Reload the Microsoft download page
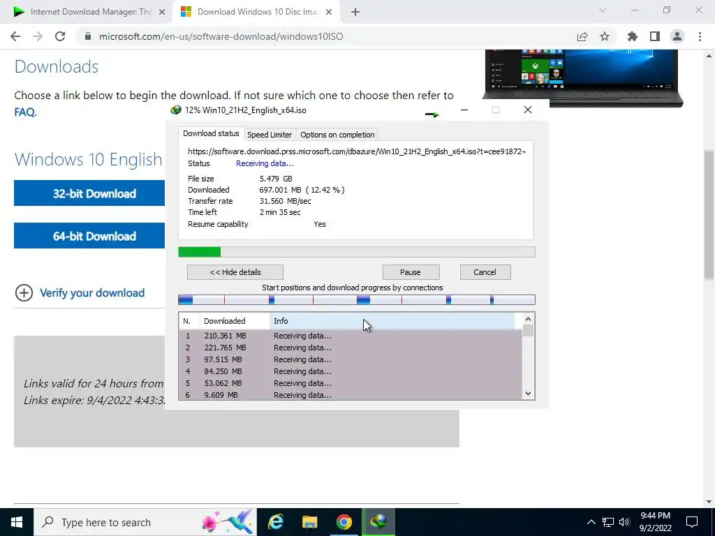Viewport: 715px width, 536px height. pyautogui.click(x=60, y=36)
